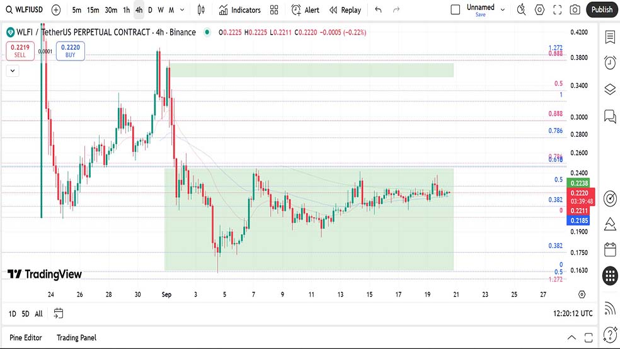This screenshot has width=620, height=349.
Task: Set range to All
Action: pos(39,314)
